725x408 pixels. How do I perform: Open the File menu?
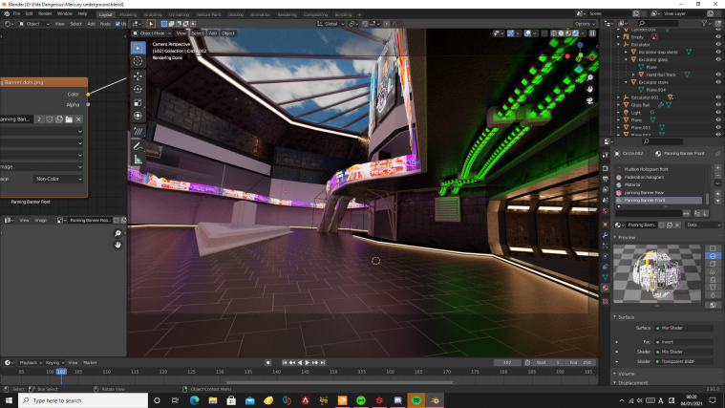tap(16, 14)
